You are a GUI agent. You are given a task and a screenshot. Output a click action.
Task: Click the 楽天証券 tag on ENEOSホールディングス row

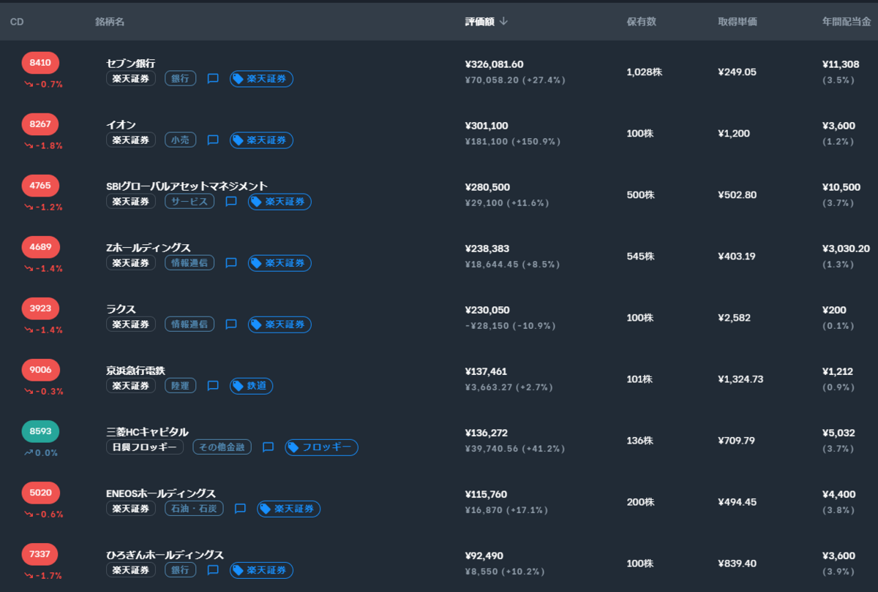pos(288,508)
